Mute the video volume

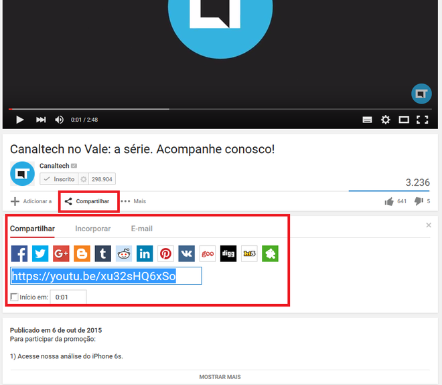point(59,120)
